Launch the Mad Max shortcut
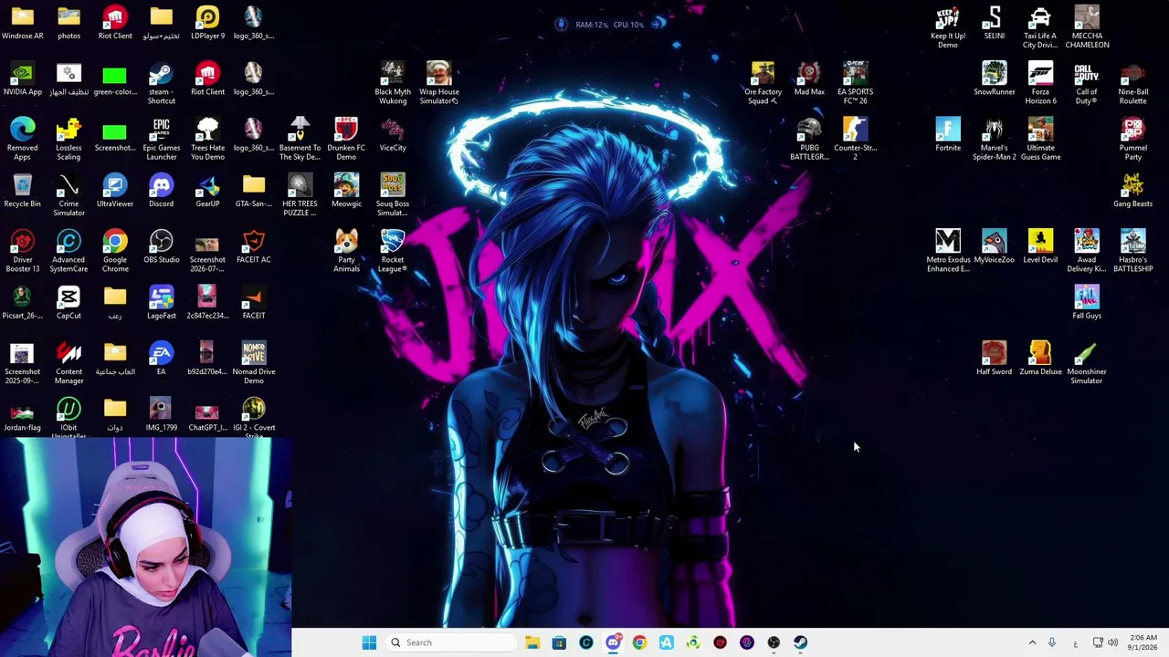The image size is (1169, 657). [809, 79]
